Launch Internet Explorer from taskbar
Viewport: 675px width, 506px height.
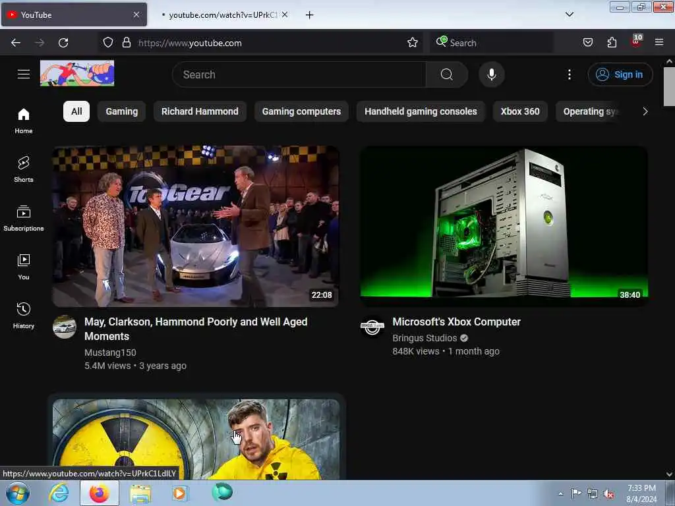(59, 493)
